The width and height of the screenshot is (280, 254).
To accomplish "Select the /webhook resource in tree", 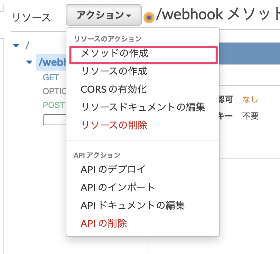I will coord(52,62).
